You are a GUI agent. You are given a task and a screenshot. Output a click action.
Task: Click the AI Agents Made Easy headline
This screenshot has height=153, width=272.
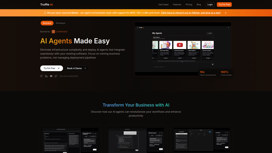coord(75,41)
